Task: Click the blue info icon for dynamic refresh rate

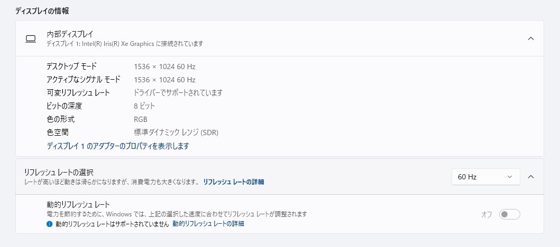Action: click(x=50, y=224)
